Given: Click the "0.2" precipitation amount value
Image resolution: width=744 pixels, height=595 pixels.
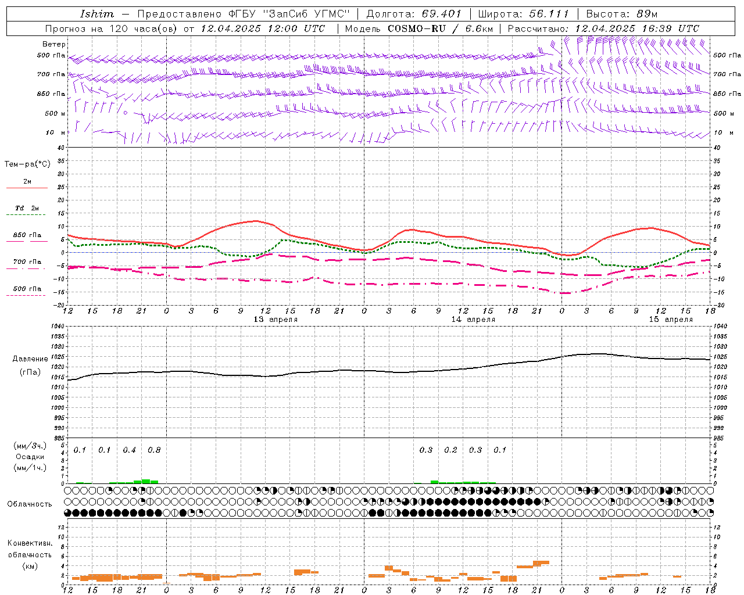Looking at the screenshot, I should tap(450, 450).
